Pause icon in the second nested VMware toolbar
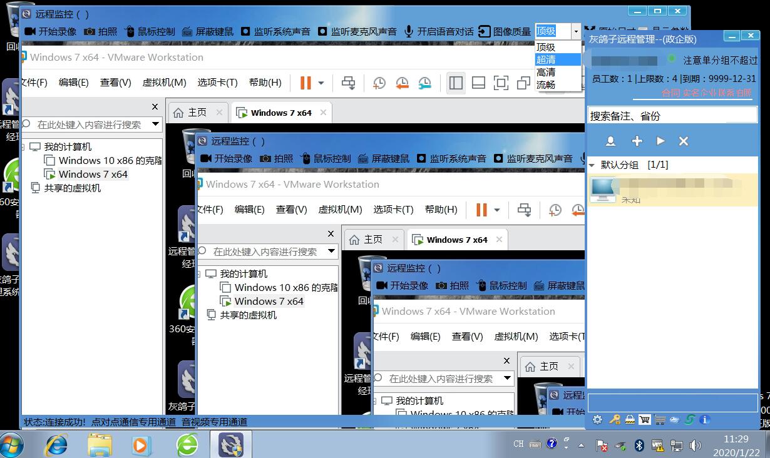Image resolution: width=770 pixels, height=458 pixels. (x=481, y=210)
